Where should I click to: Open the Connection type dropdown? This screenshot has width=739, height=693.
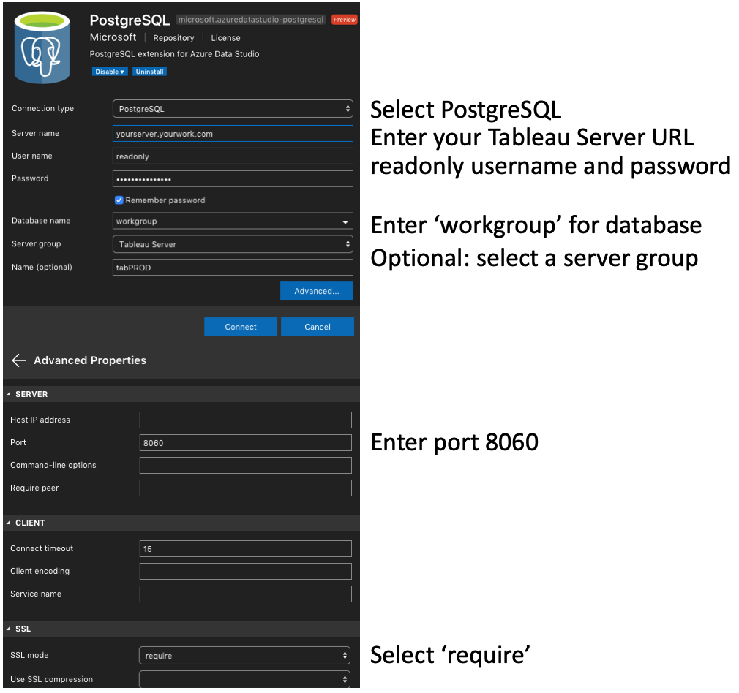pyautogui.click(x=233, y=109)
